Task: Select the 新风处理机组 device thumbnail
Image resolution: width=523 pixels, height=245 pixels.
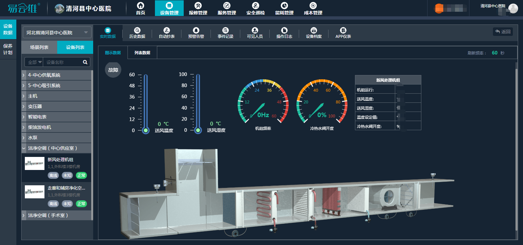Action: pos(35,163)
